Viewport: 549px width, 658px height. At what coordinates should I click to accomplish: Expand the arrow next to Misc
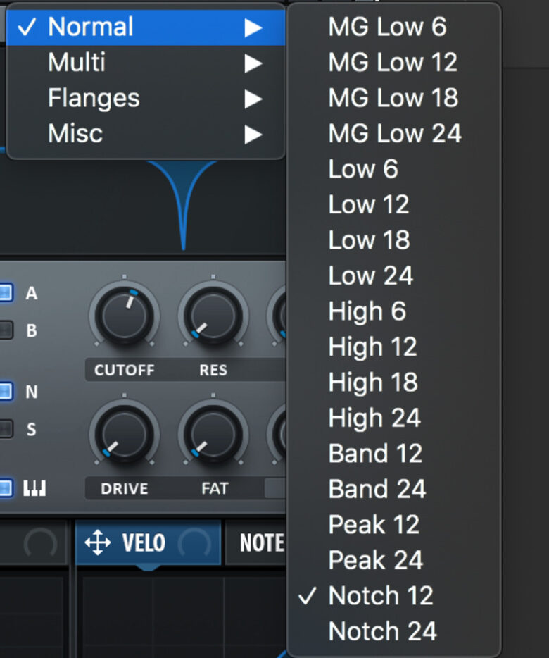point(253,135)
